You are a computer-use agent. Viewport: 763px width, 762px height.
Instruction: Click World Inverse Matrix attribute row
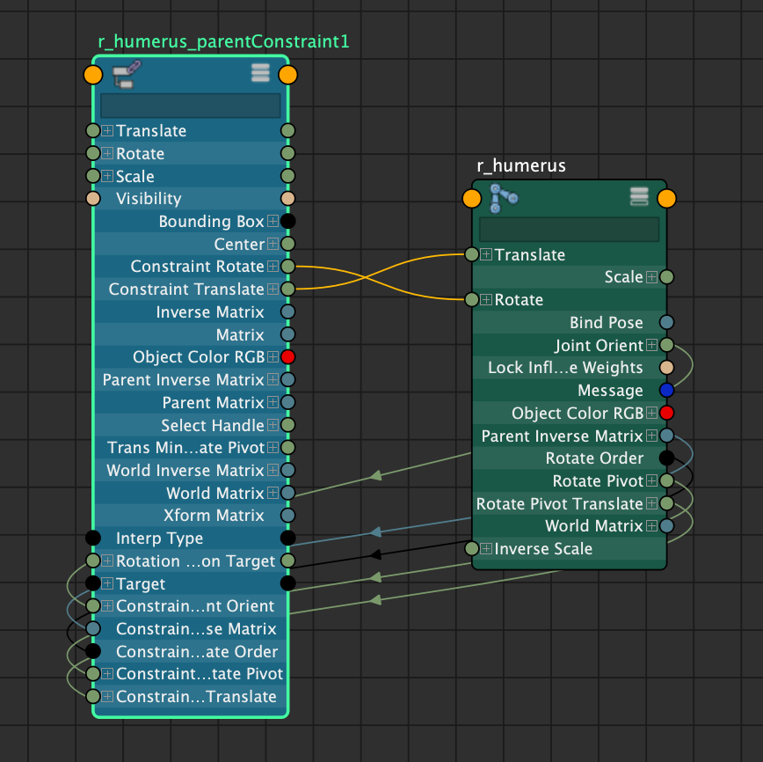[190, 470]
